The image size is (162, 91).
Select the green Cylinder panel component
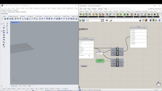point(100,61)
